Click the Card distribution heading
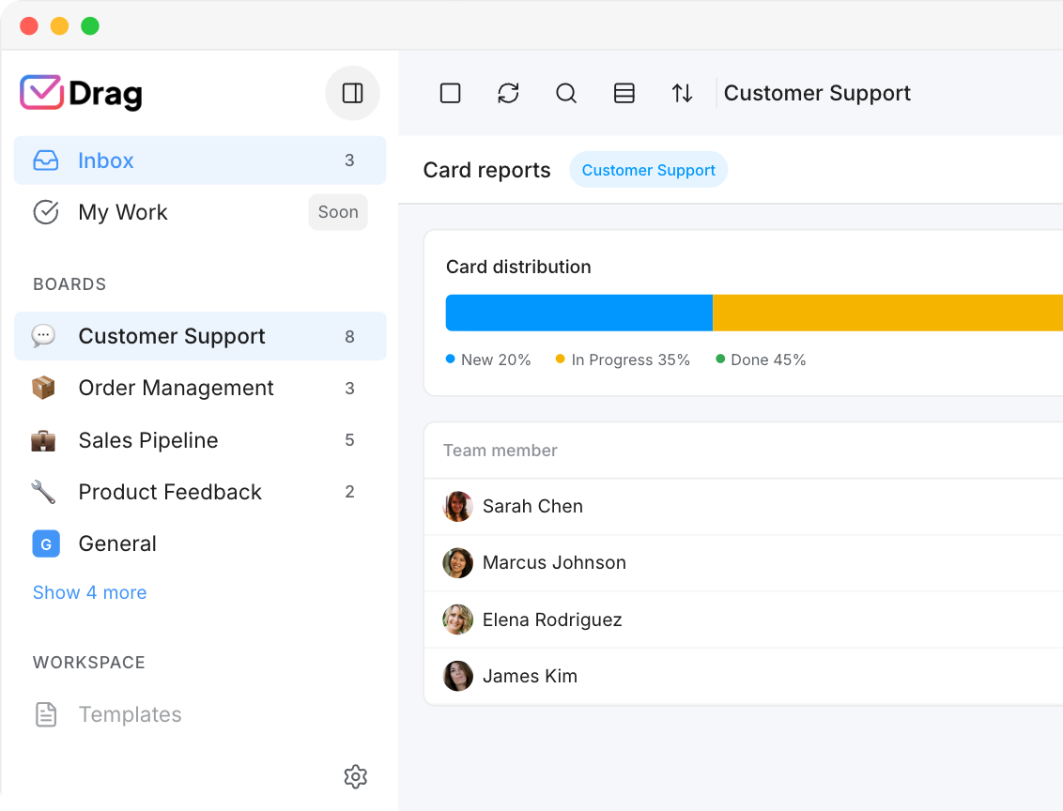 [518, 267]
